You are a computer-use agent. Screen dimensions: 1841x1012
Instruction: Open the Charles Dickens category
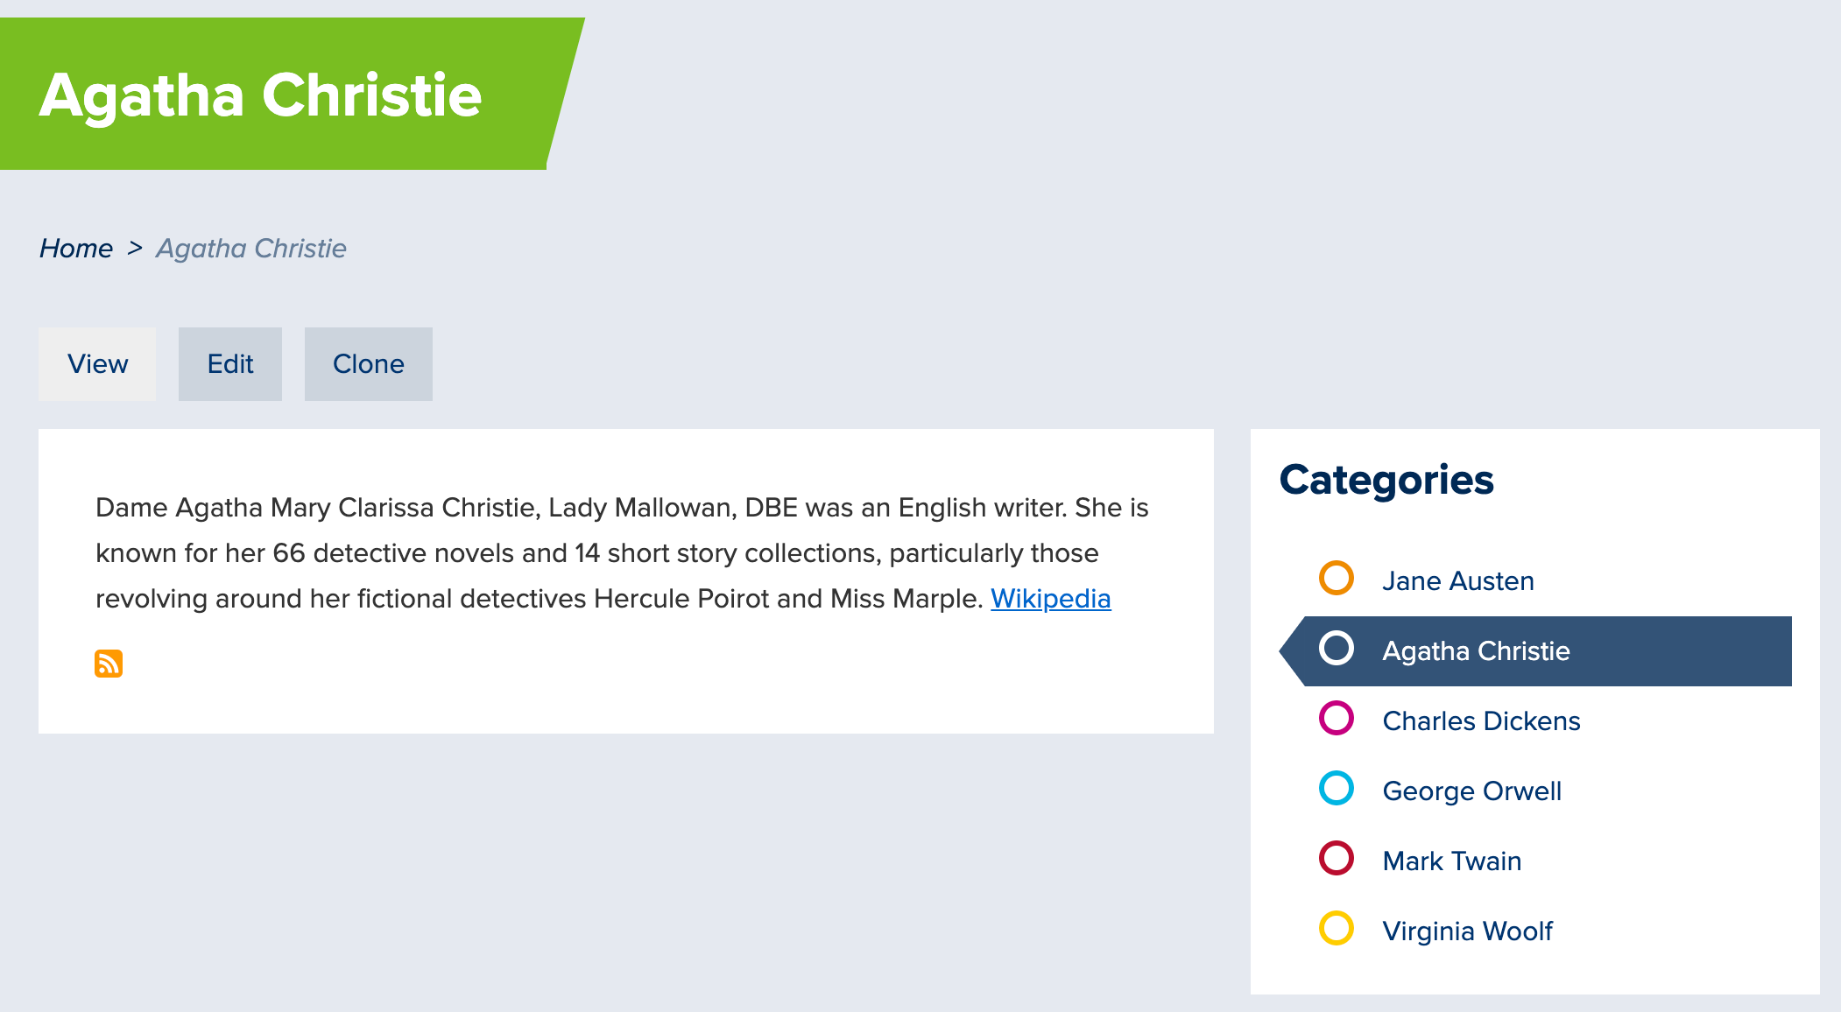tap(1481, 721)
